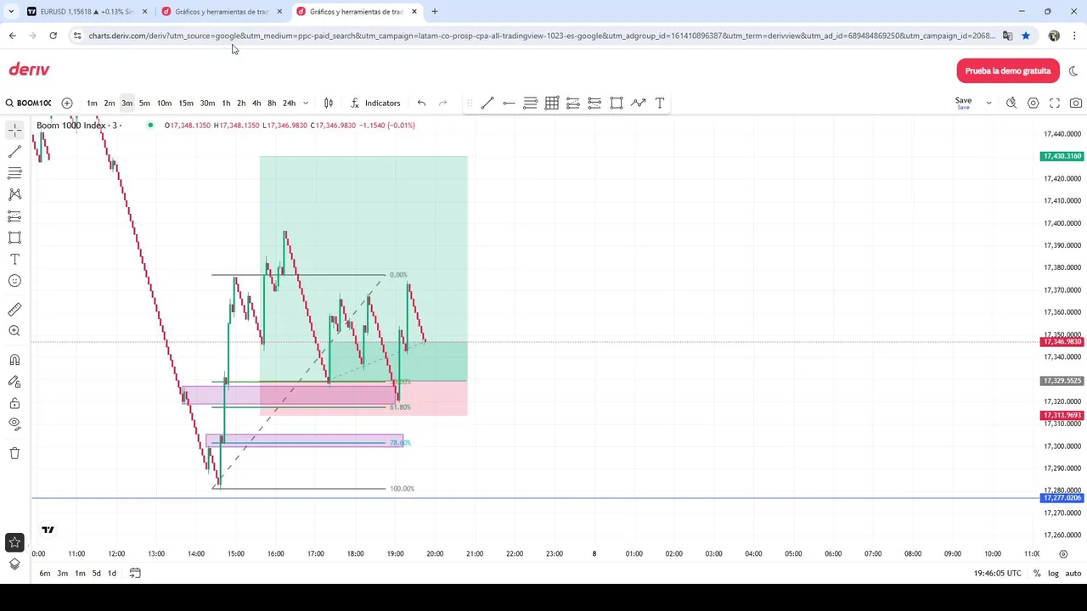Open time axis settings gear icon
The width and height of the screenshot is (1087, 611).
1063,554
